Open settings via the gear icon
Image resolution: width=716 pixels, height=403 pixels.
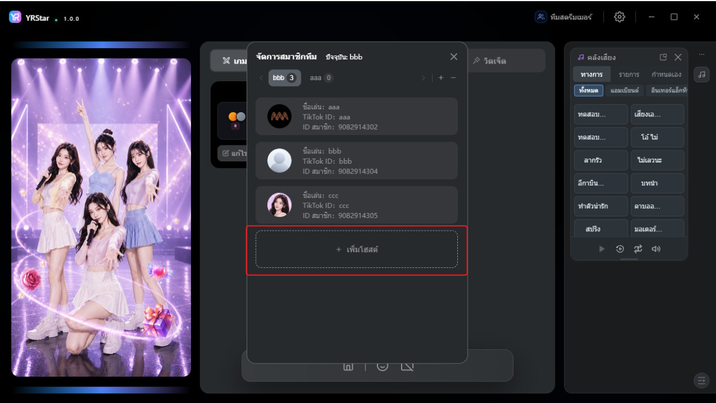click(x=619, y=17)
